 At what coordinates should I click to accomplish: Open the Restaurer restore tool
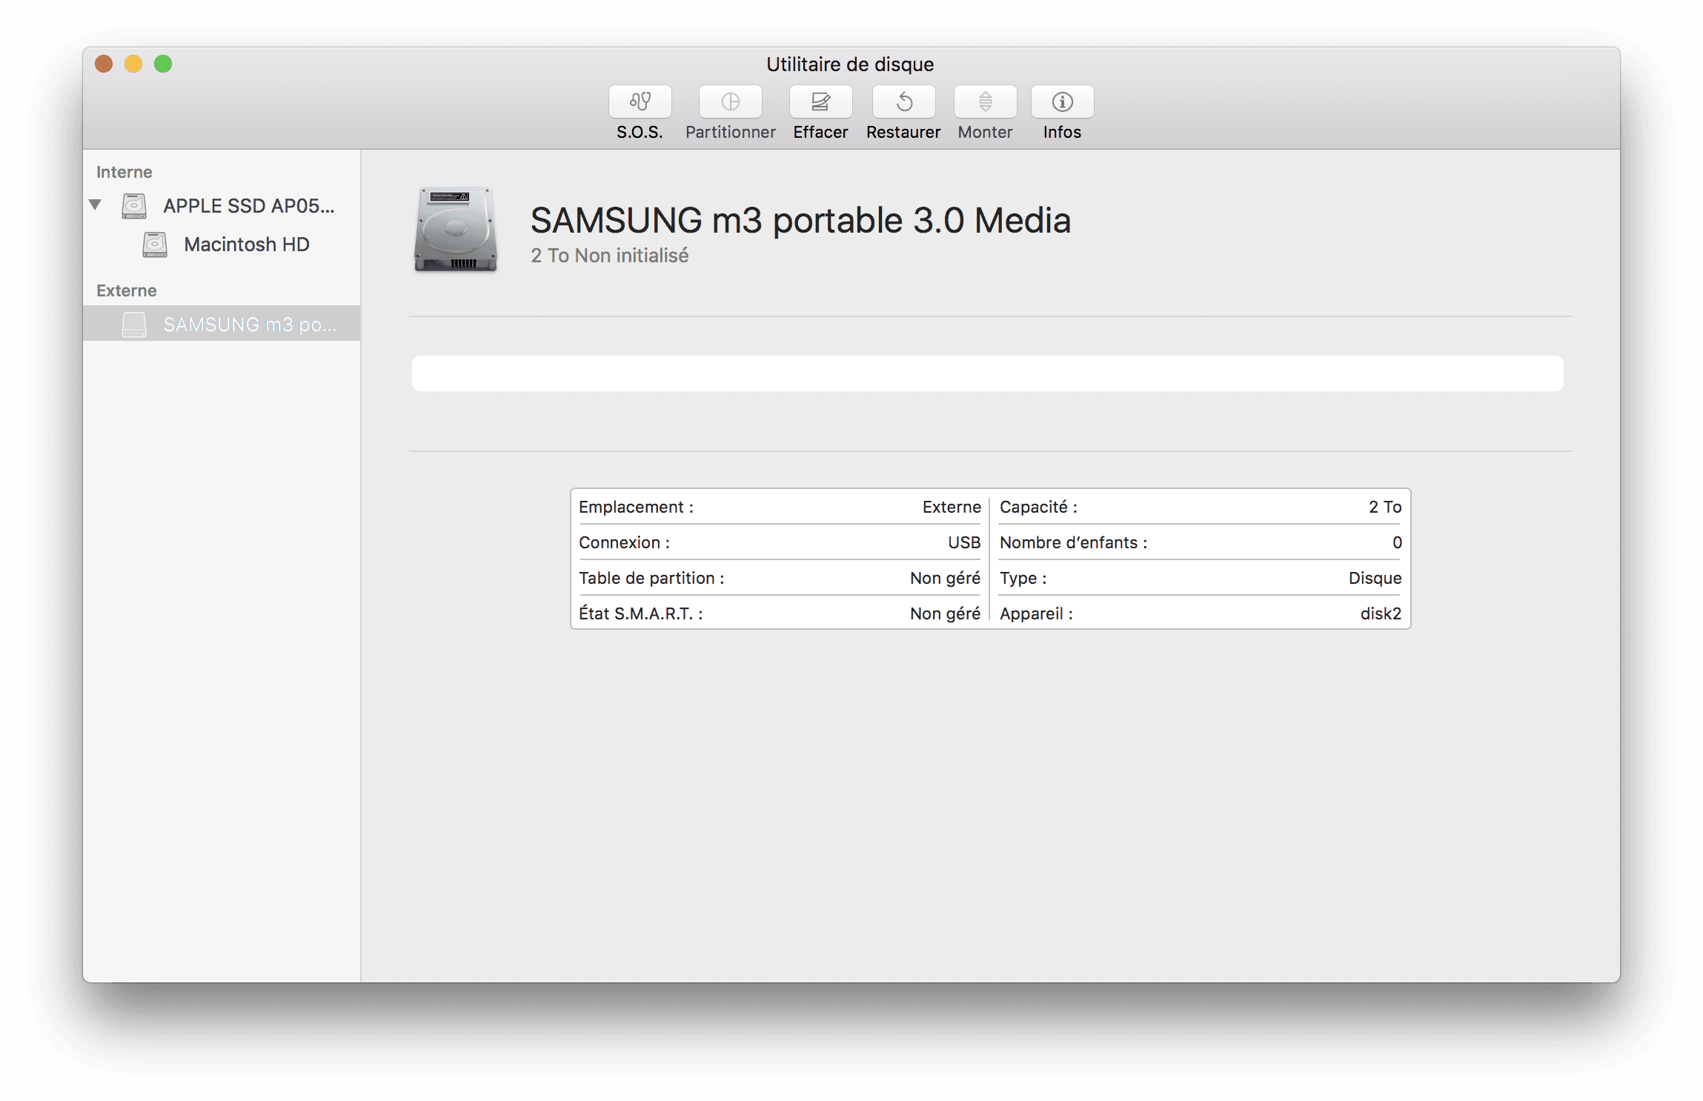[903, 102]
